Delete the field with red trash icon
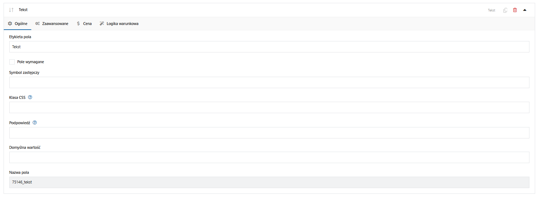Screen dimensions: 538x197 [x=515, y=10]
